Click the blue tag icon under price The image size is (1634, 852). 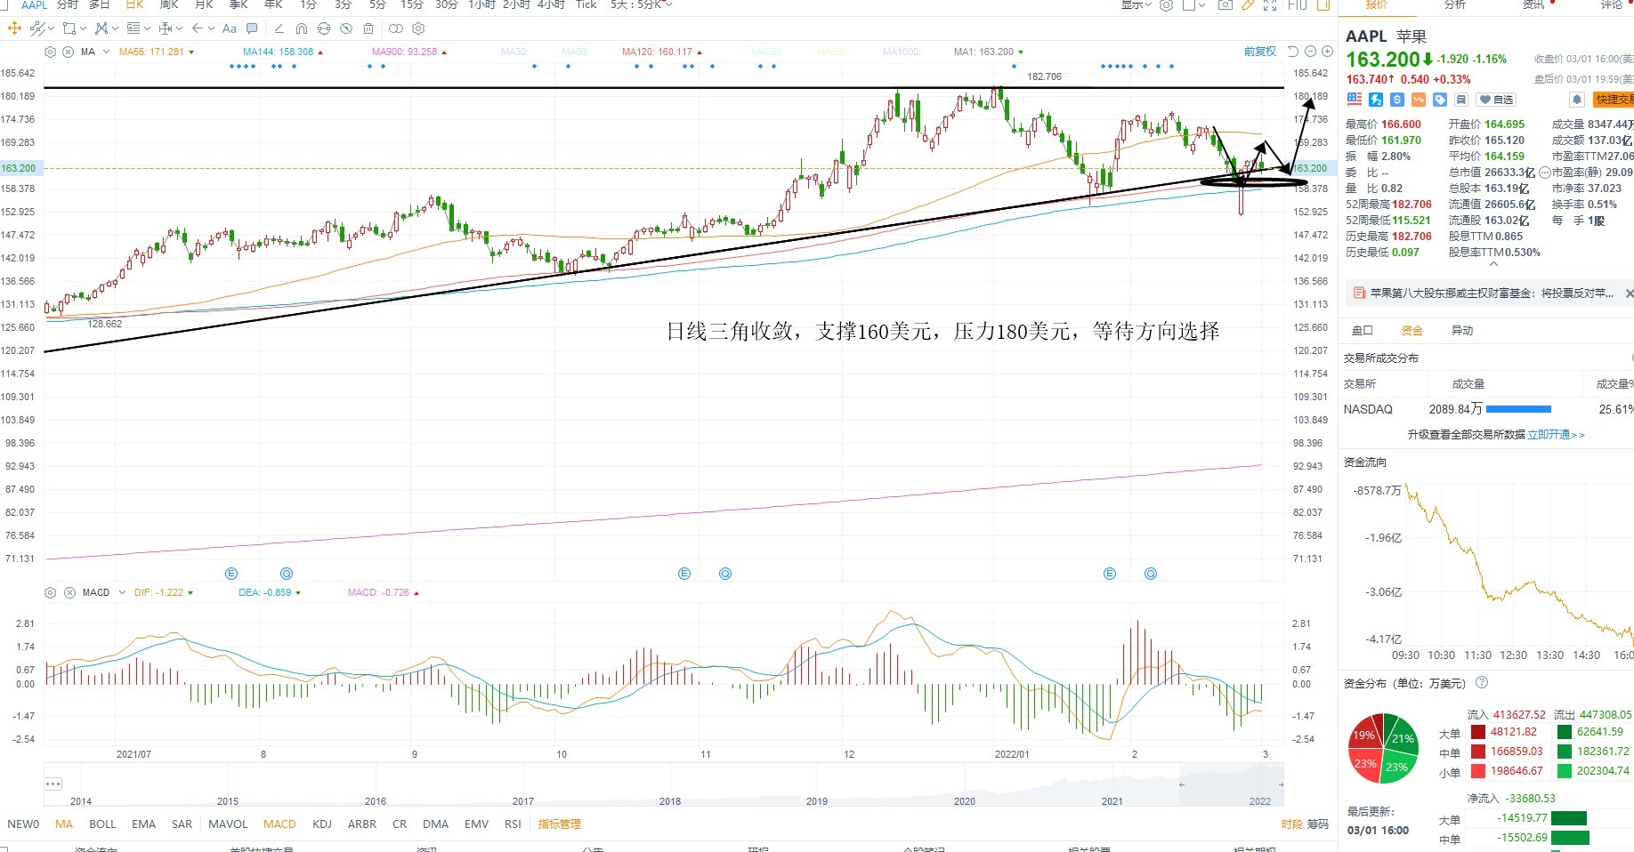coord(1440,100)
